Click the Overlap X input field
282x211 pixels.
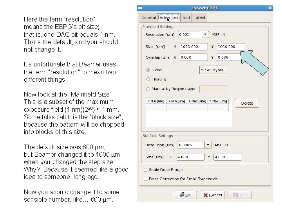pos(193,57)
